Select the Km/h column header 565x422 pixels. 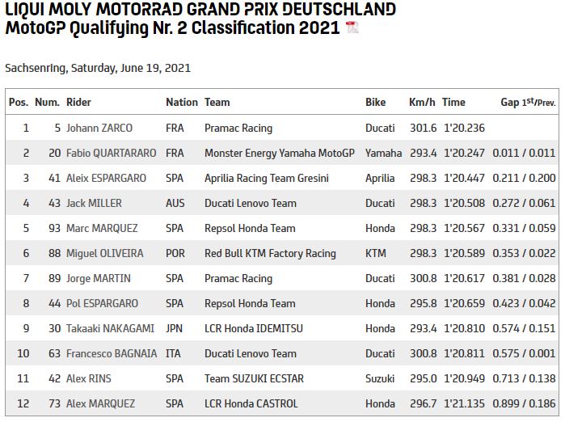(x=421, y=103)
